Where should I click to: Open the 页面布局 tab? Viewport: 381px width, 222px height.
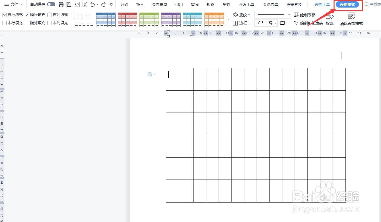[x=160, y=4]
